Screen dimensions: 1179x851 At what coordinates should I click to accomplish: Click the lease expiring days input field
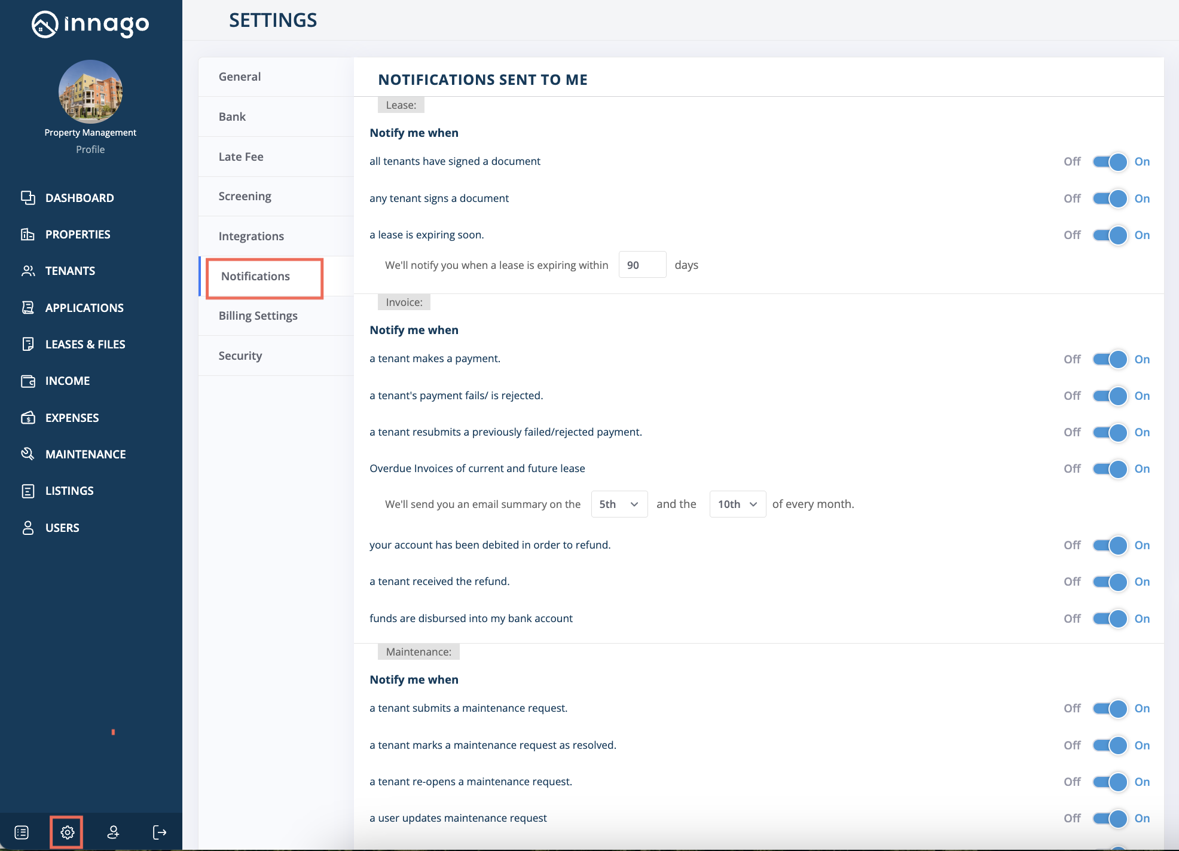pos(642,265)
